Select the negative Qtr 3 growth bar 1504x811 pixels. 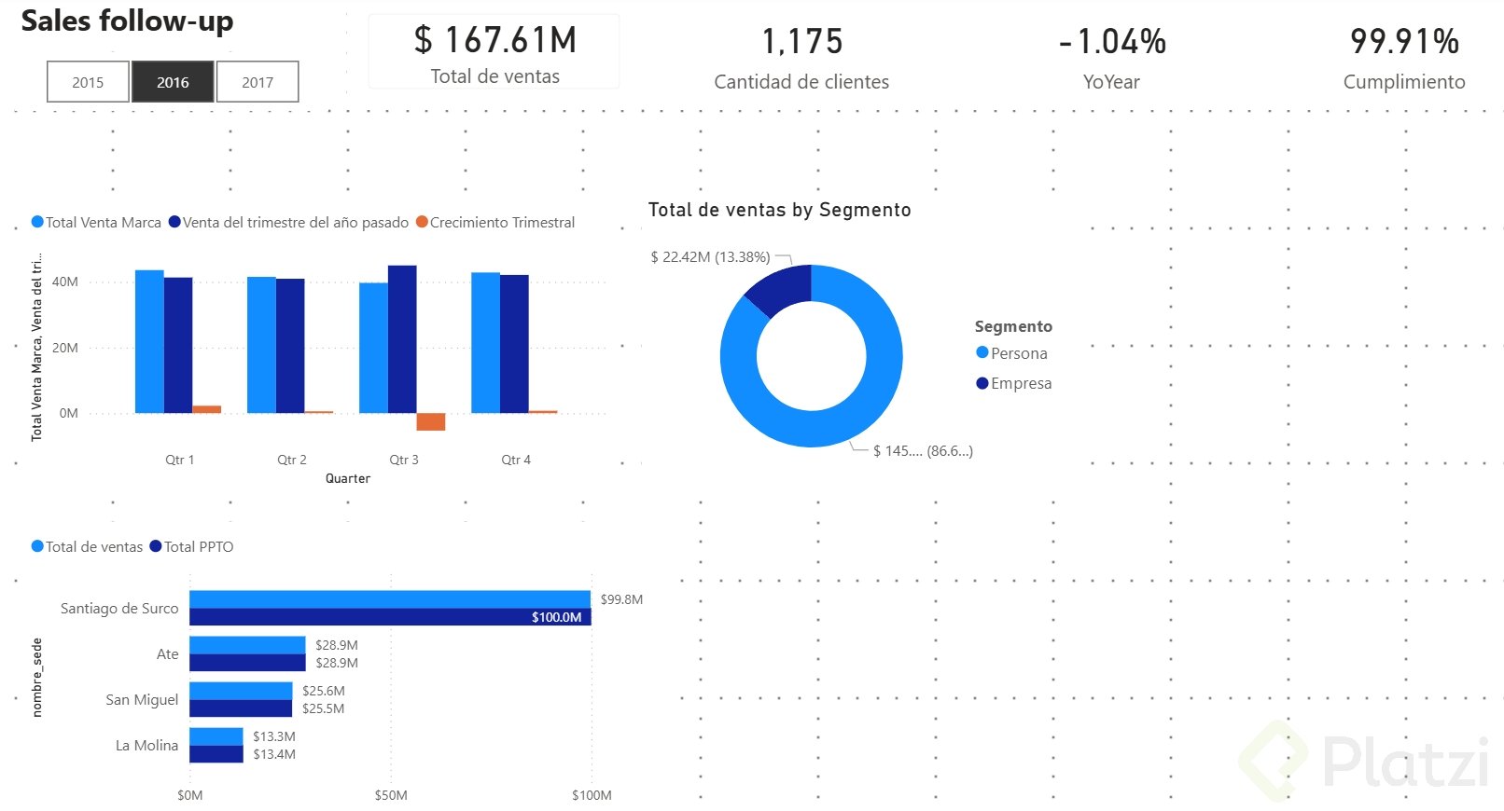pyautogui.click(x=431, y=421)
